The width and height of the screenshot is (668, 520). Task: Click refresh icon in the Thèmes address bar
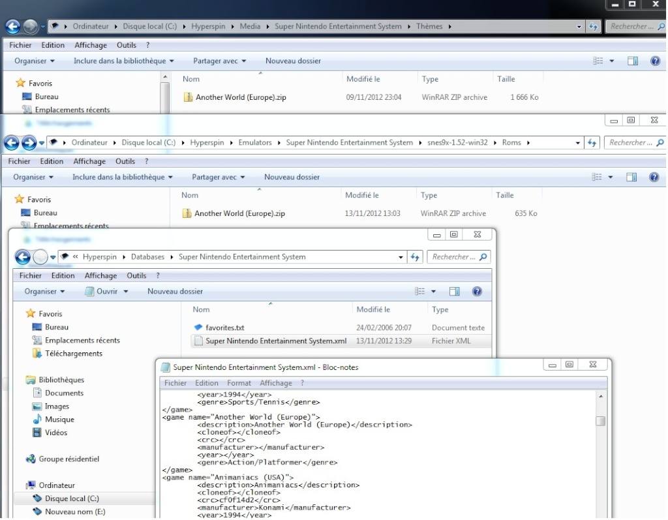(593, 27)
